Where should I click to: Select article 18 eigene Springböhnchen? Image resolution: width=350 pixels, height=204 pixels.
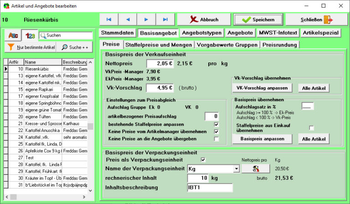pyautogui.click(x=46, y=103)
